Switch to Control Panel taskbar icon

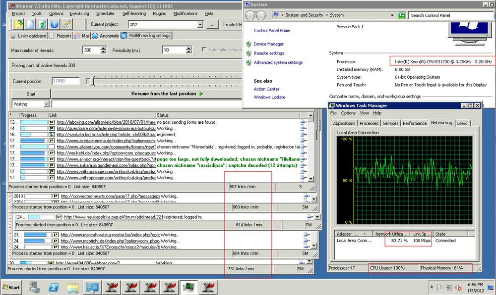pyautogui.click(x=92, y=287)
